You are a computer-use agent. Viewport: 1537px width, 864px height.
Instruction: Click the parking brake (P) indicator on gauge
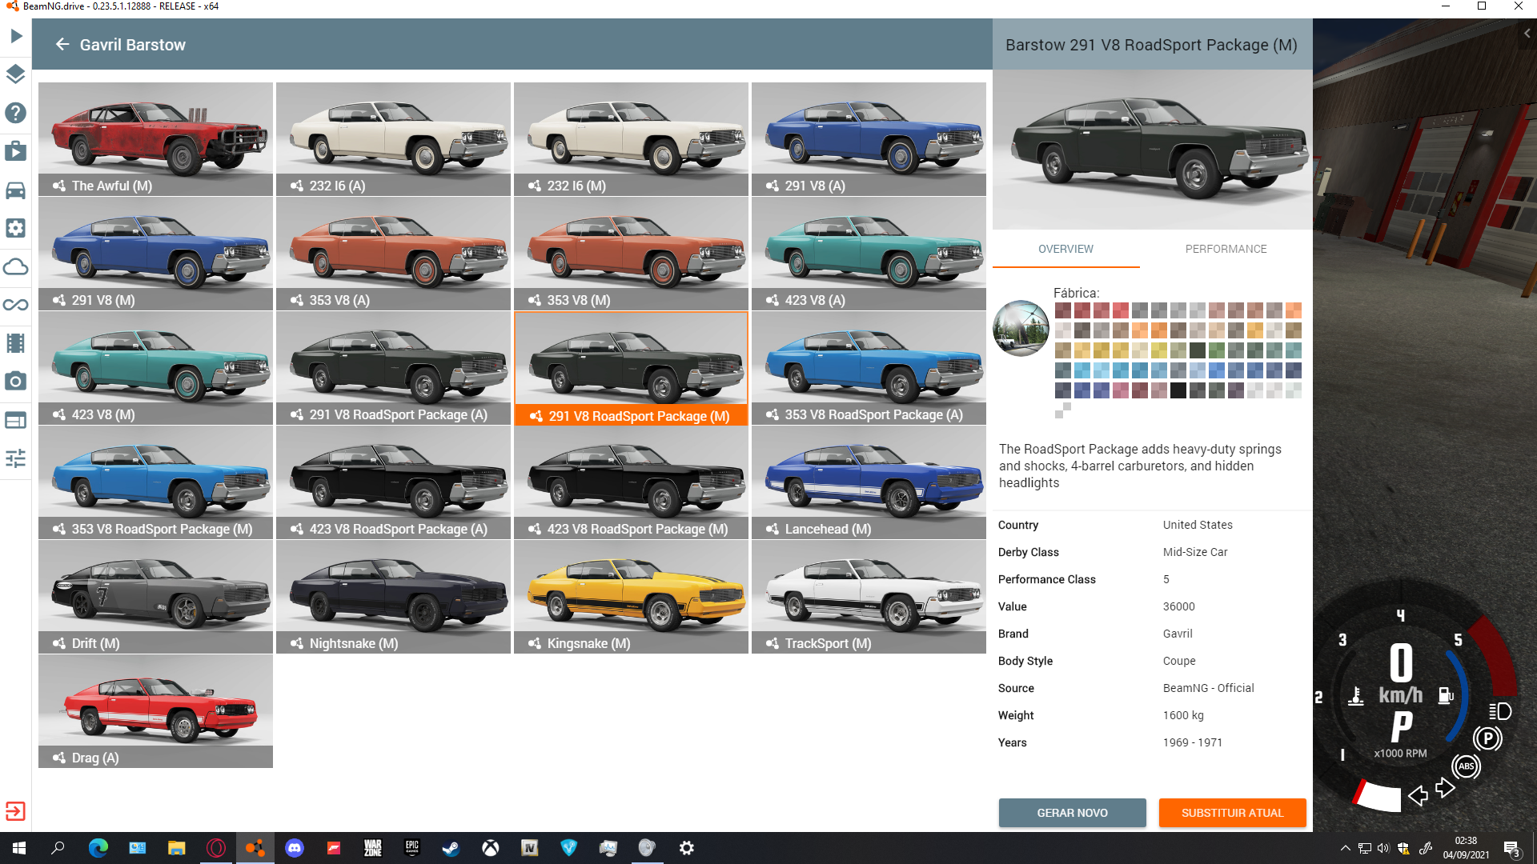(1487, 738)
